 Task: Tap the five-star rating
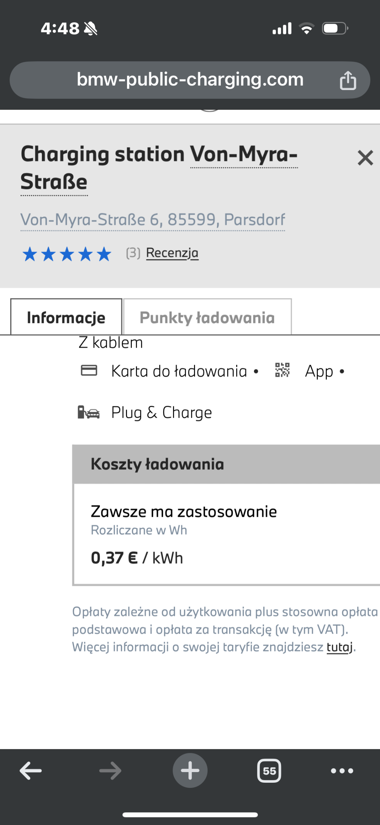(67, 254)
